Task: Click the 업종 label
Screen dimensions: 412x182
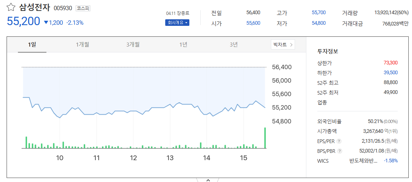Action: (x=322, y=102)
